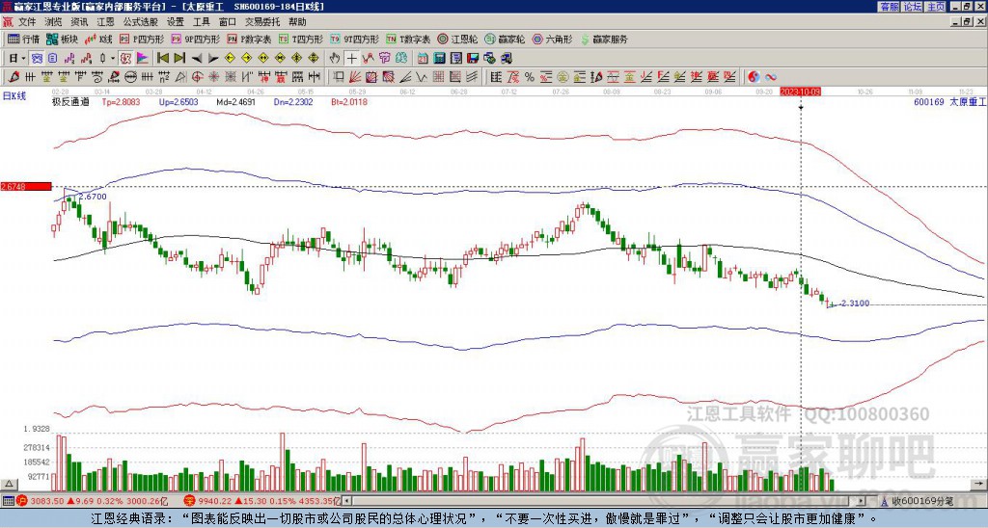Jump to the last bar
988x528 pixels.
pos(179,59)
